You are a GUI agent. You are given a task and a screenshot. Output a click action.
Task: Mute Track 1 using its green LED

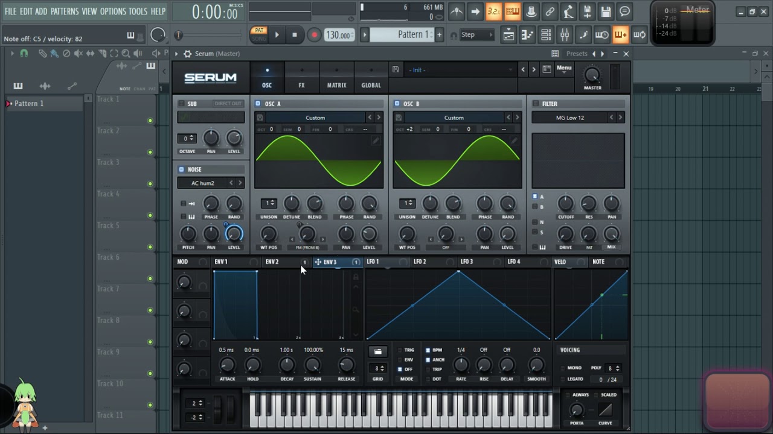[x=150, y=121]
